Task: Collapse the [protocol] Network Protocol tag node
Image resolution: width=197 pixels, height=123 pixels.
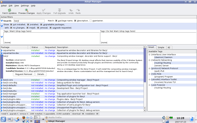Action: [150, 68]
